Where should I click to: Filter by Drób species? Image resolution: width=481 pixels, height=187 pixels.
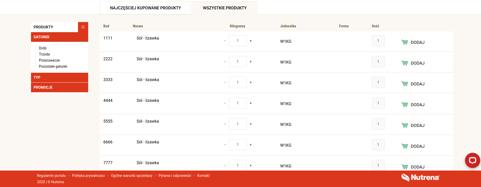[43, 48]
